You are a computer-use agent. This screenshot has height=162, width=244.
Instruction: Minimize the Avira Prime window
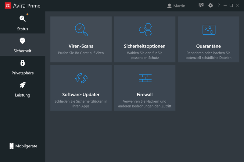225,5
